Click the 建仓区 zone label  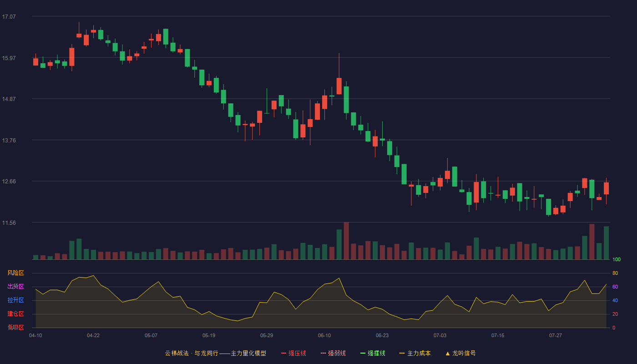[x=15, y=314]
